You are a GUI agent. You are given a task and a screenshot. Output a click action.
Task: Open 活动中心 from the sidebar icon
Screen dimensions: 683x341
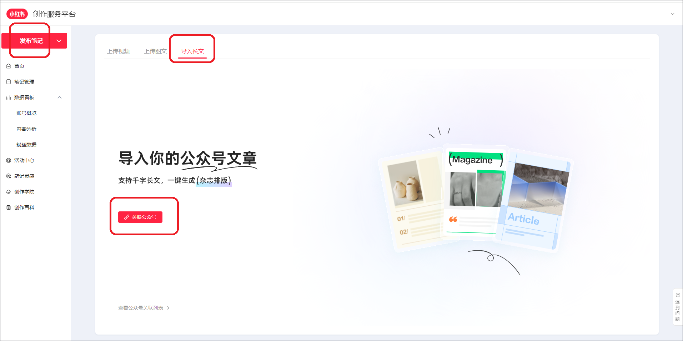(x=9, y=160)
